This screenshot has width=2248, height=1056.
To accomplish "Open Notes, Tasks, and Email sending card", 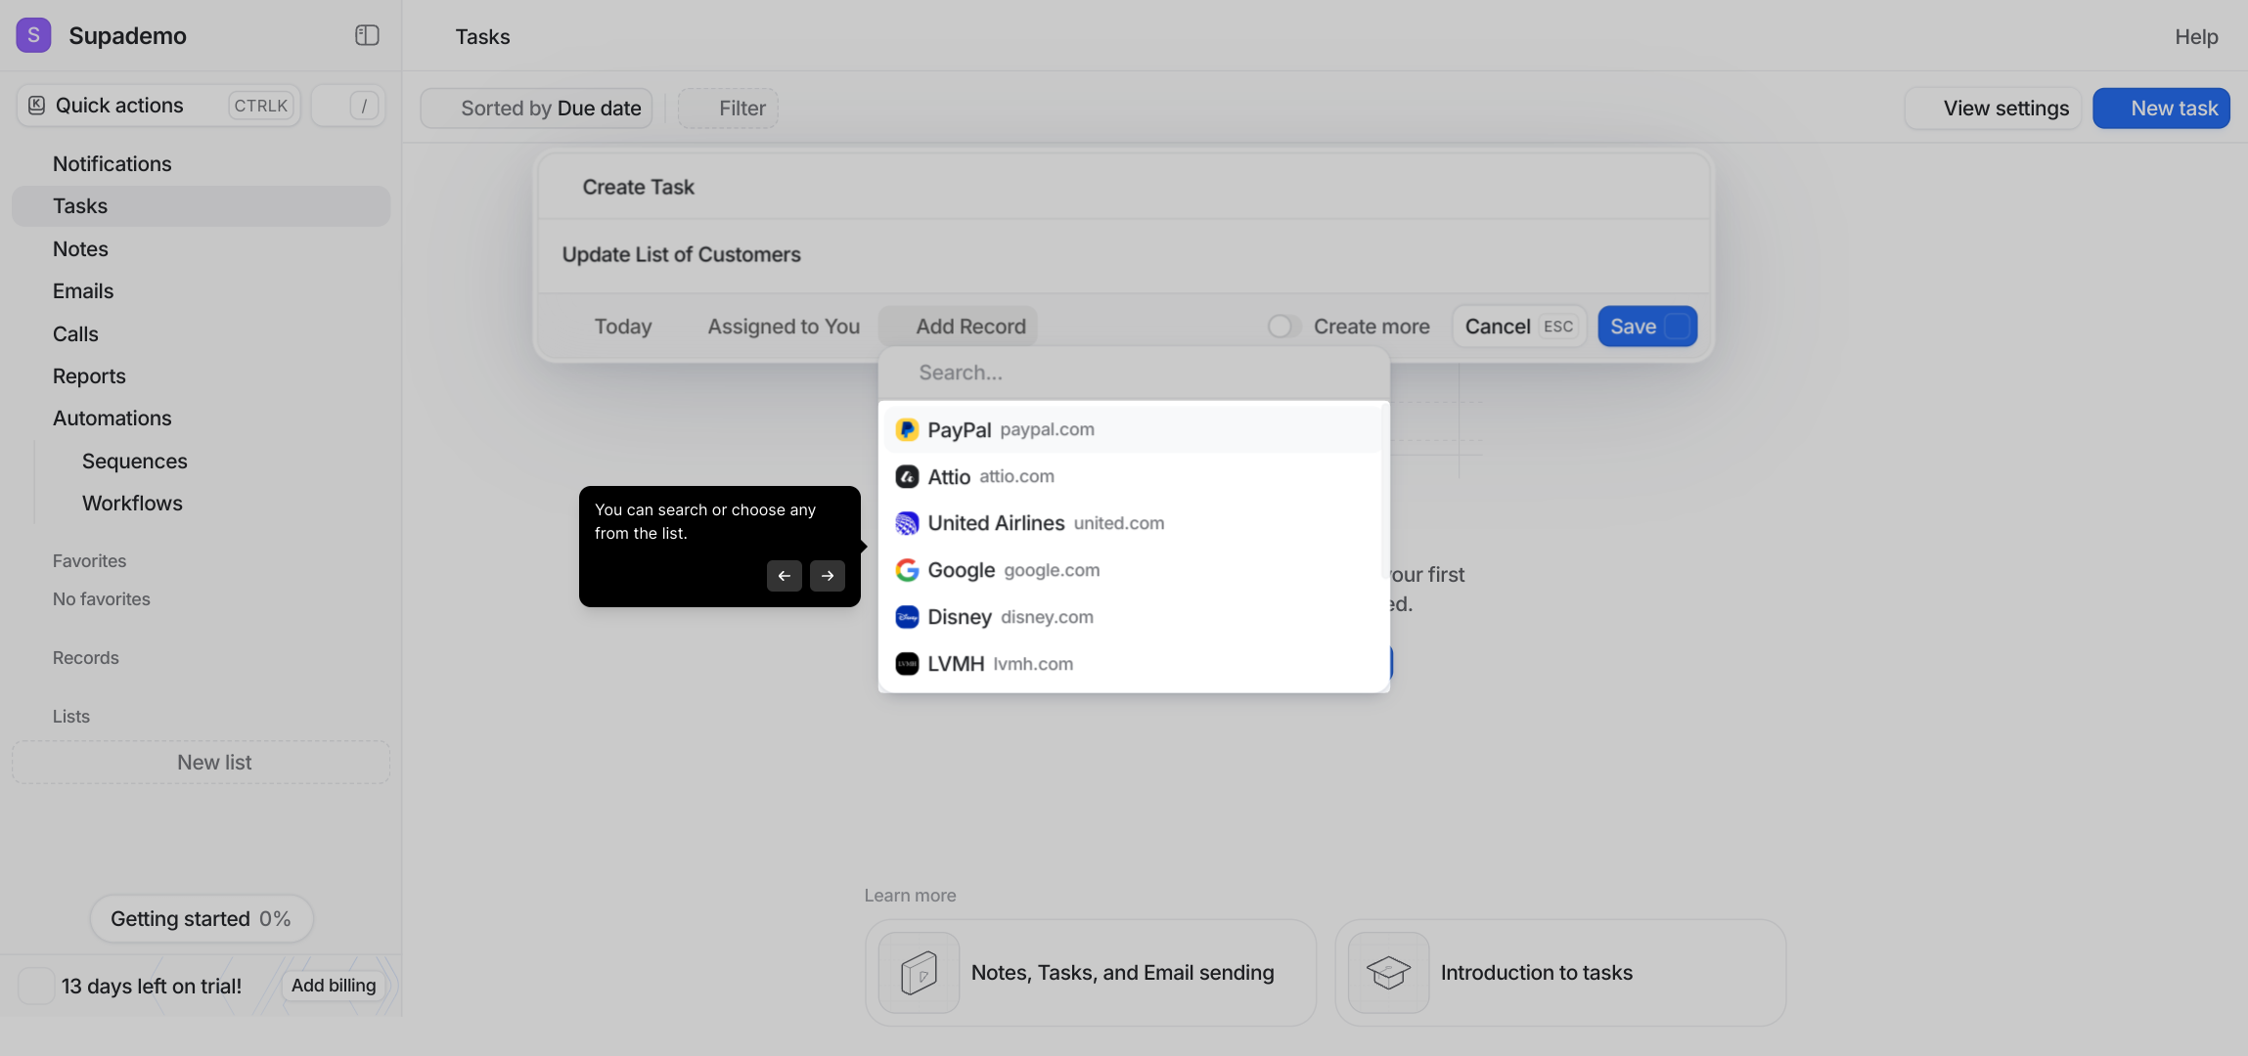I will point(1091,973).
